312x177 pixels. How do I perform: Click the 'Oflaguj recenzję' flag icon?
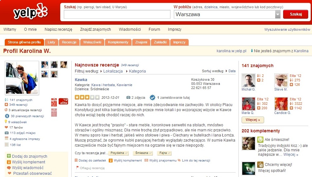pos(77,168)
